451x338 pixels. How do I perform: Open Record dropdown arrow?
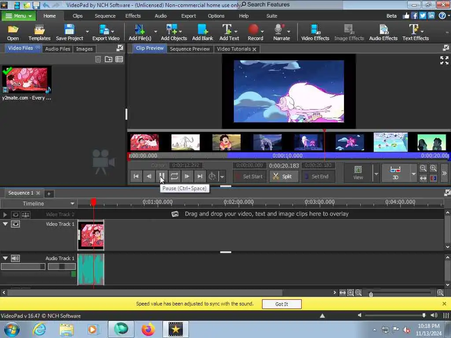(x=262, y=31)
